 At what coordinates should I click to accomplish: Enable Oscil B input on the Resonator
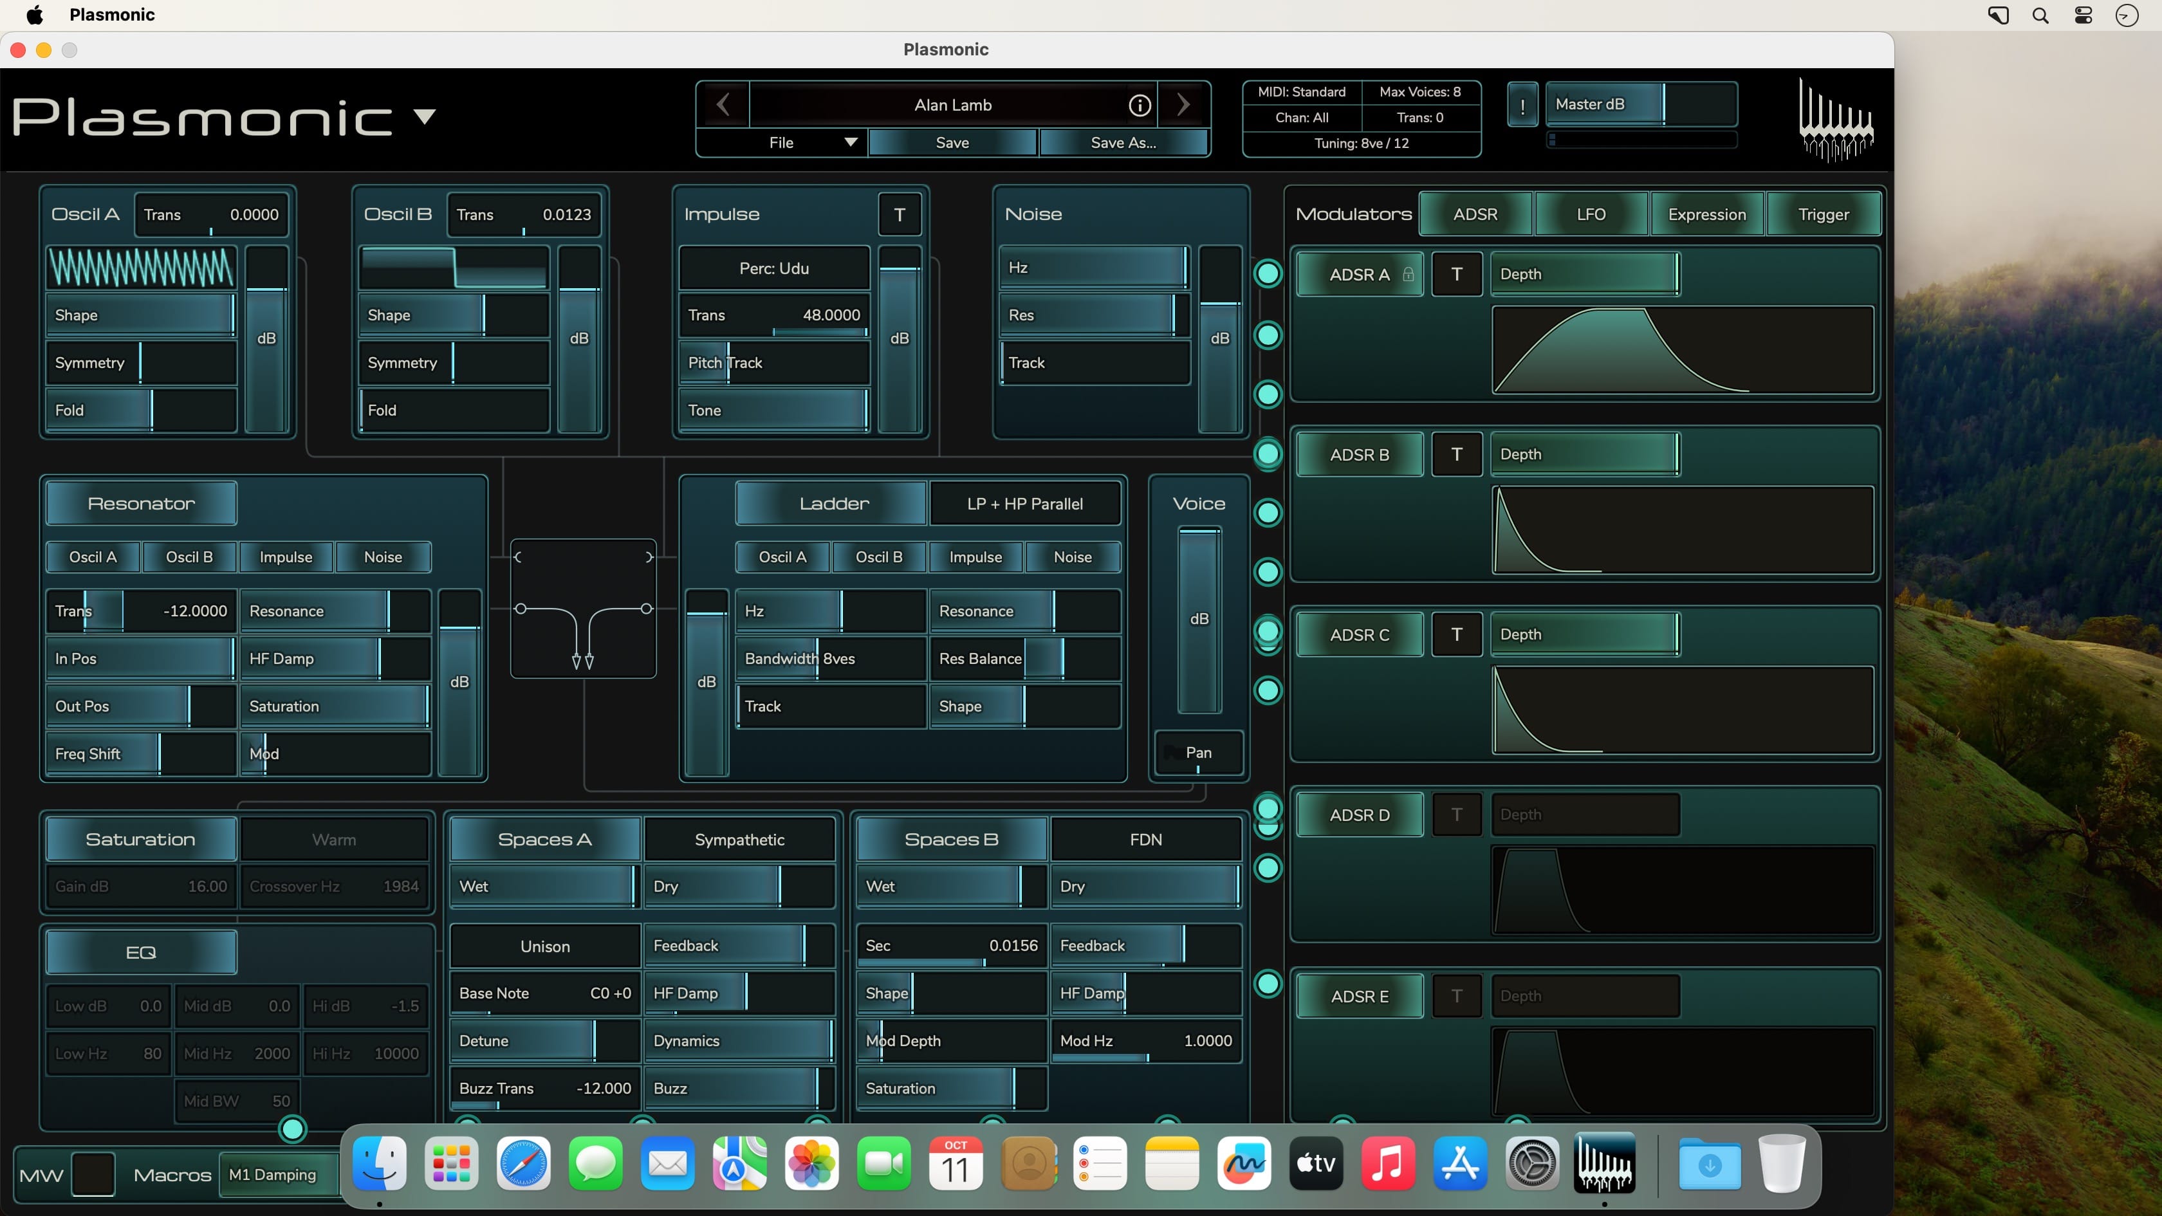click(x=189, y=557)
